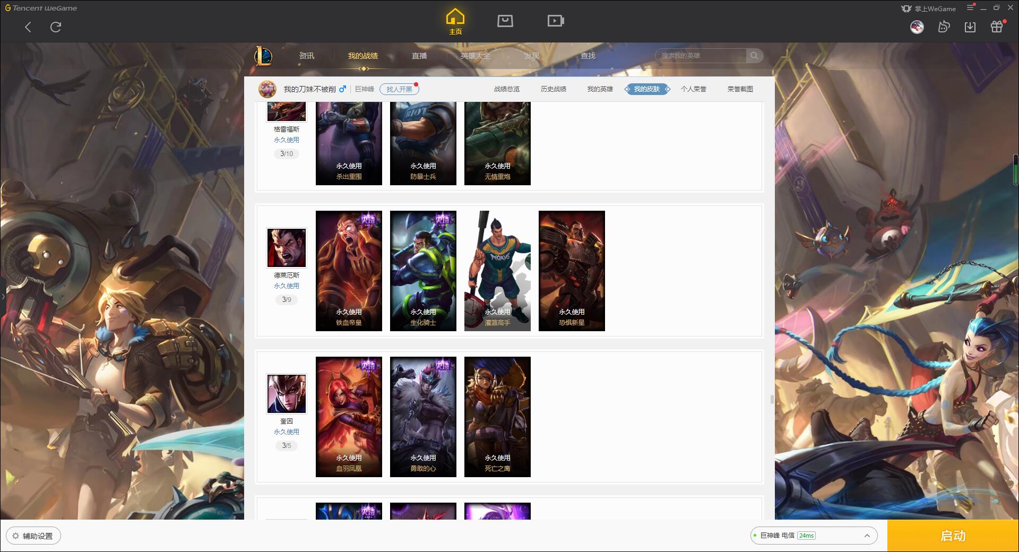Click the 搜索我的英雄 search field
This screenshot has width=1019, height=552.
point(701,56)
